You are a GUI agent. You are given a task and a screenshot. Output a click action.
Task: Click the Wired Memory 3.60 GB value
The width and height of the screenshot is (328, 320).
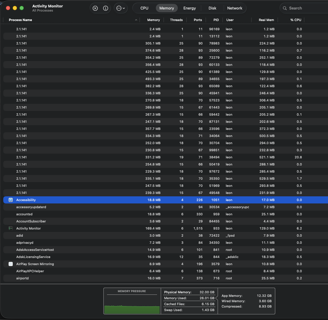point(265,301)
